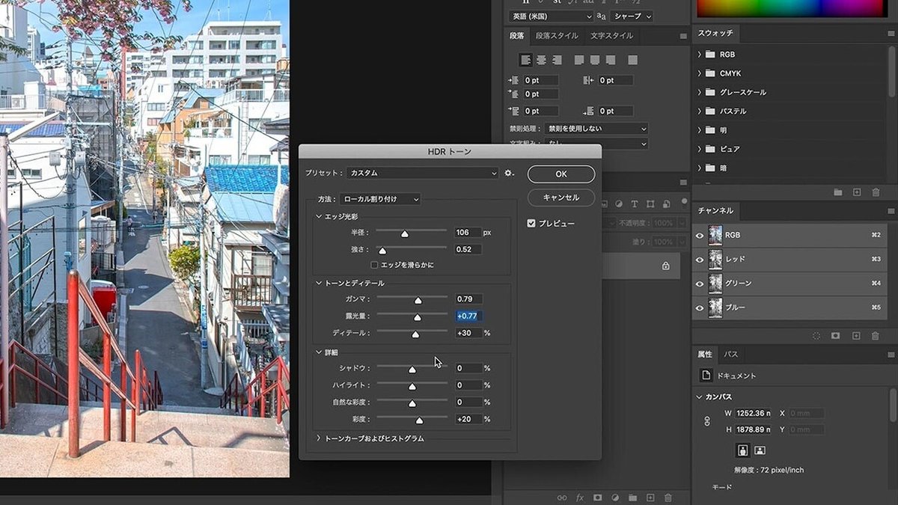The image size is (898, 505).
Task: Create a new fill or adjustment layer
Action: [x=615, y=498]
